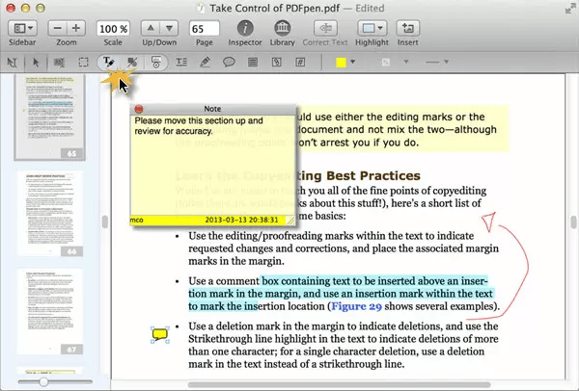The height and width of the screenshot is (391, 579).
Task: Select the form field number-sign tool
Action: (x=300, y=63)
